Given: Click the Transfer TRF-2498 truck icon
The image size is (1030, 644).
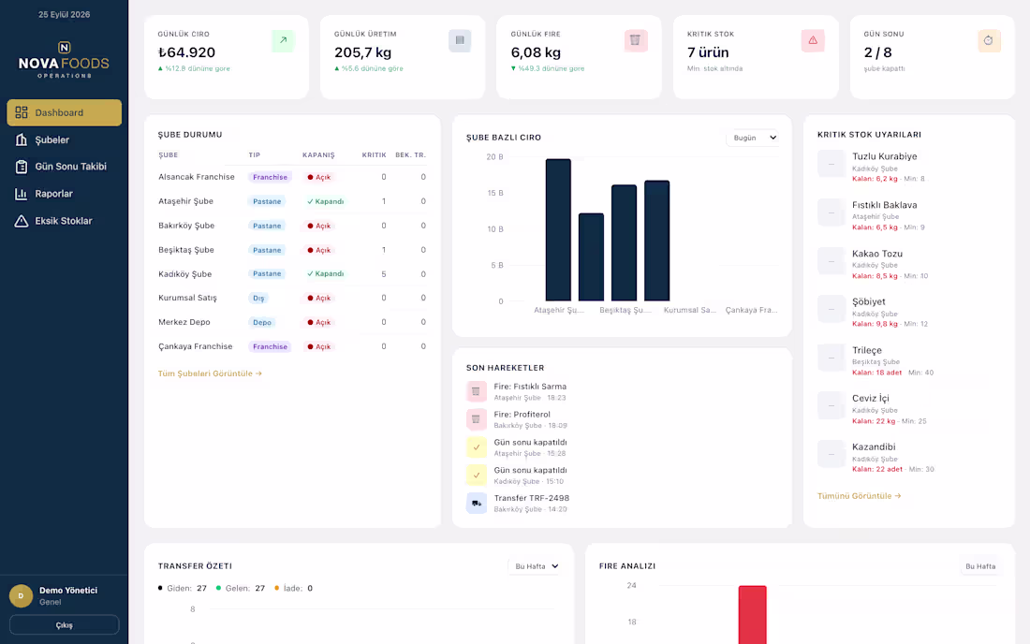Looking at the screenshot, I should [x=477, y=503].
